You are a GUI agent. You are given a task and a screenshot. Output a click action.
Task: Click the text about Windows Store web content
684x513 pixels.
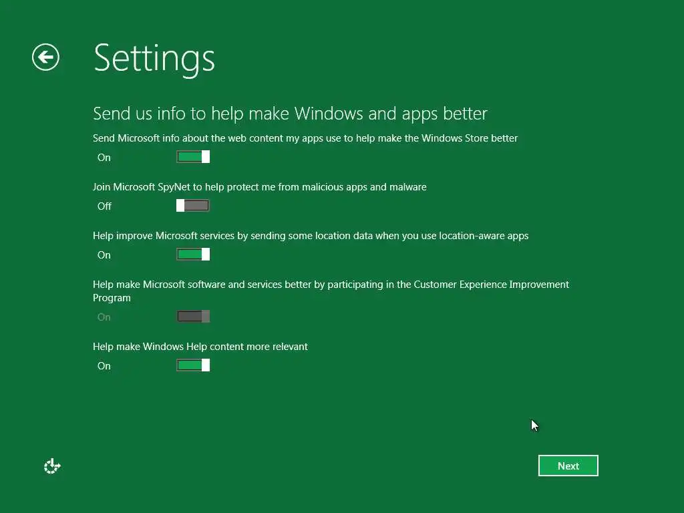click(x=305, y=138)
